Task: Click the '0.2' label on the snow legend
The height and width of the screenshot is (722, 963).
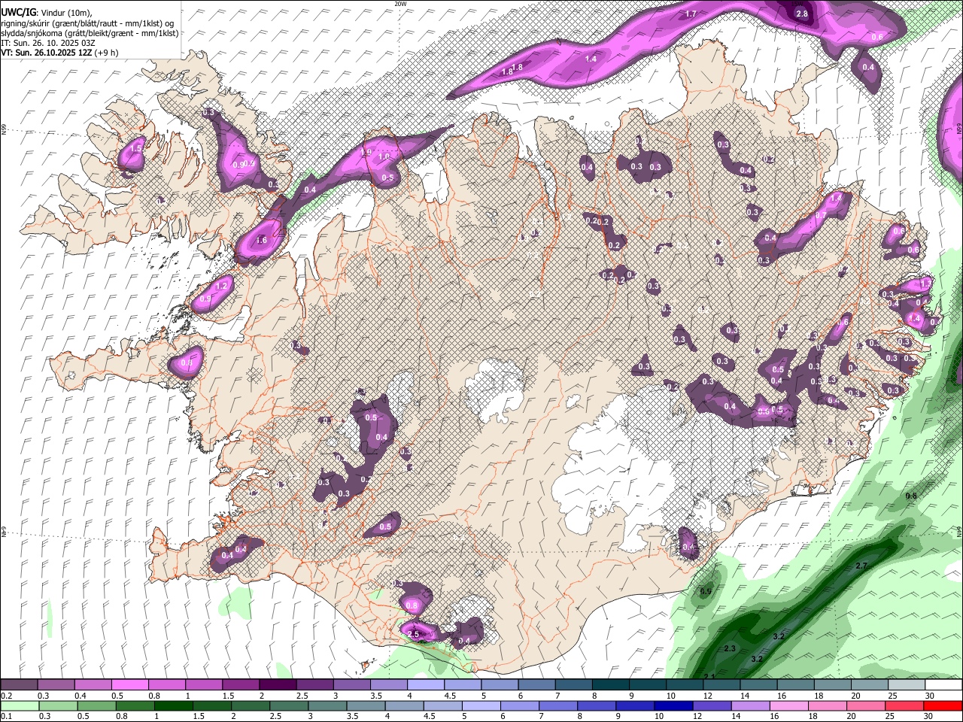Action: click(6, 696)
